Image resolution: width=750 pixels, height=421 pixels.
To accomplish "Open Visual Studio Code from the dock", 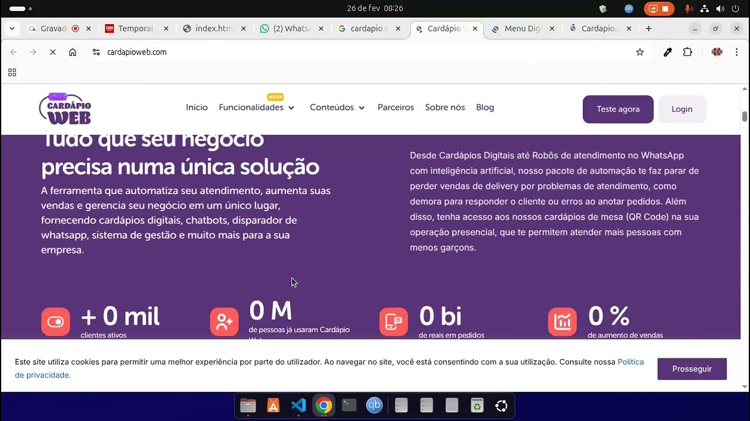I will [x=298, y=405].
